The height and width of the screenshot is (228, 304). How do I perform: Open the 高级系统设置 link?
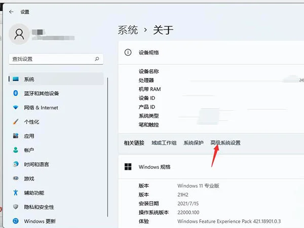point(225,143)
